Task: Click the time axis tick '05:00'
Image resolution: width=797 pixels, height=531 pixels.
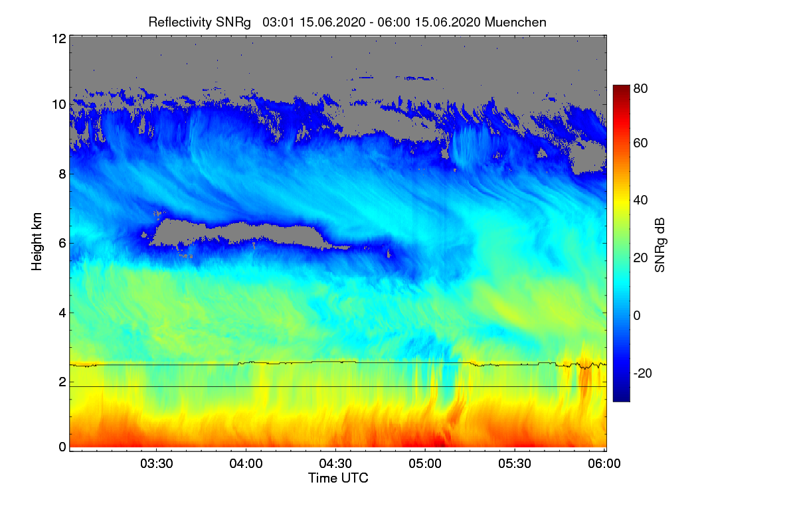Action: [426, 465]
